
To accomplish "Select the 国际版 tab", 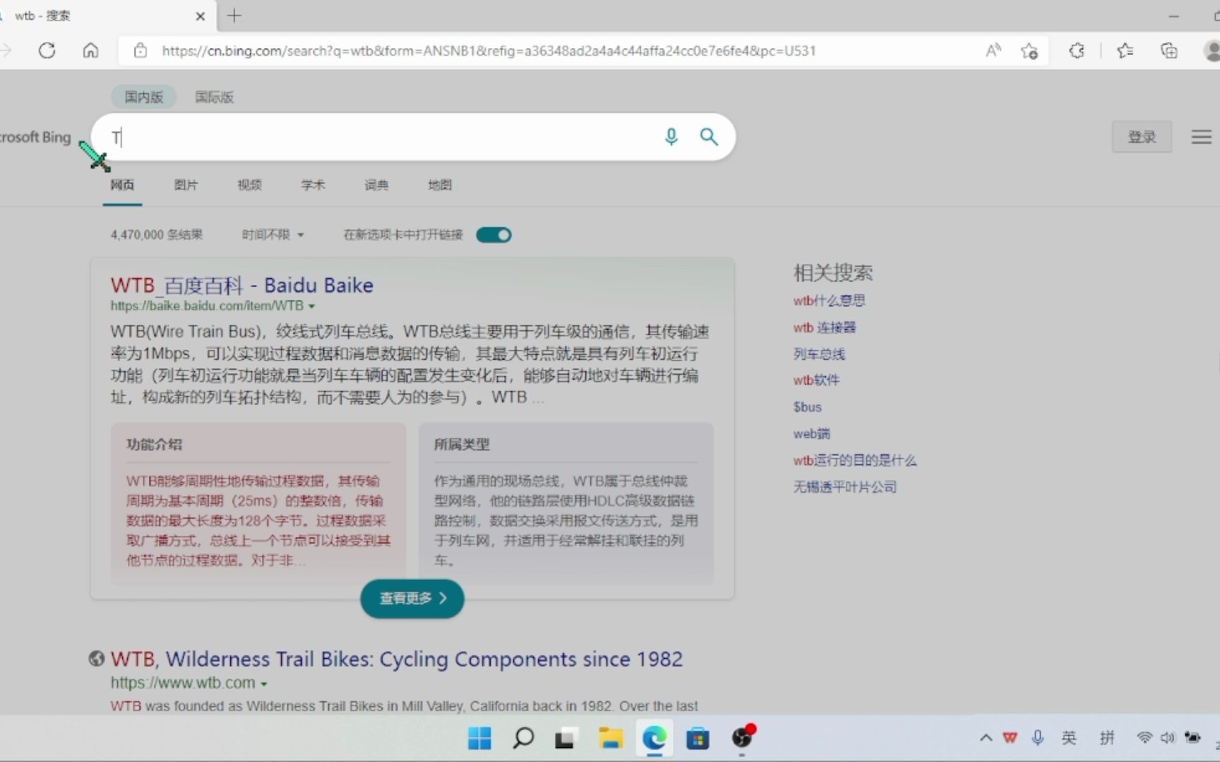I will [x=214, y=97].
